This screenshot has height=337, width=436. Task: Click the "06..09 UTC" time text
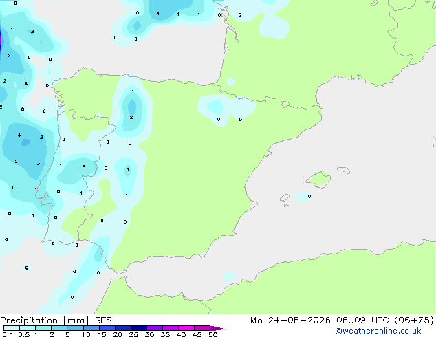tap(362, 320)
